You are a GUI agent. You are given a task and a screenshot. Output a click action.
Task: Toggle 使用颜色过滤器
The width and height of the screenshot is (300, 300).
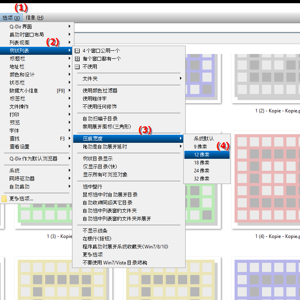[x=128, y=91]
